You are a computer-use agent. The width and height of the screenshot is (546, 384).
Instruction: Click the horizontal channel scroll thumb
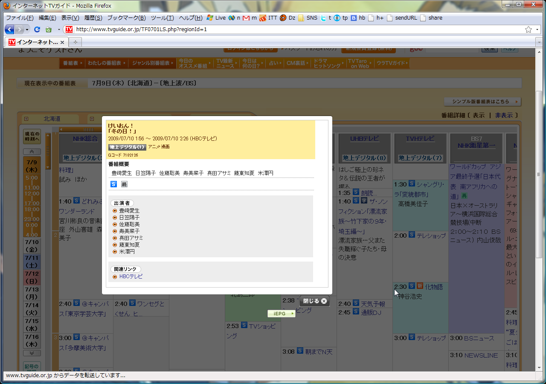89,129
